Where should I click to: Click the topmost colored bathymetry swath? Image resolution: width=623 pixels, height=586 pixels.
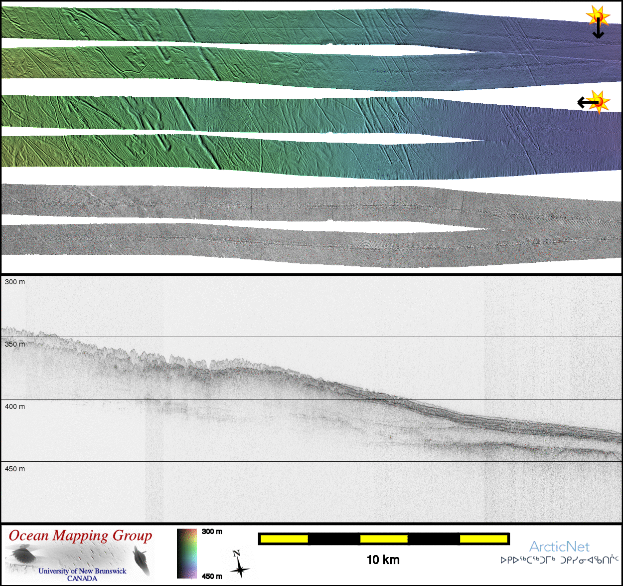pos(299,25)
